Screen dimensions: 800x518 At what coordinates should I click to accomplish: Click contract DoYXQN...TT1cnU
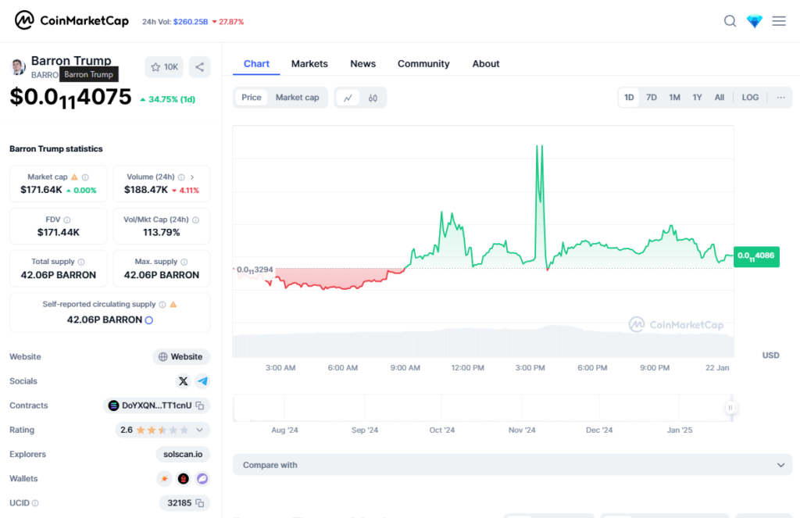point(156,405)
